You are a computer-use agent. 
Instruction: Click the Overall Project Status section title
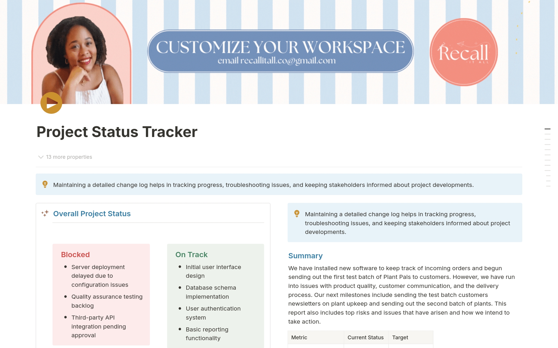point(92,213)
